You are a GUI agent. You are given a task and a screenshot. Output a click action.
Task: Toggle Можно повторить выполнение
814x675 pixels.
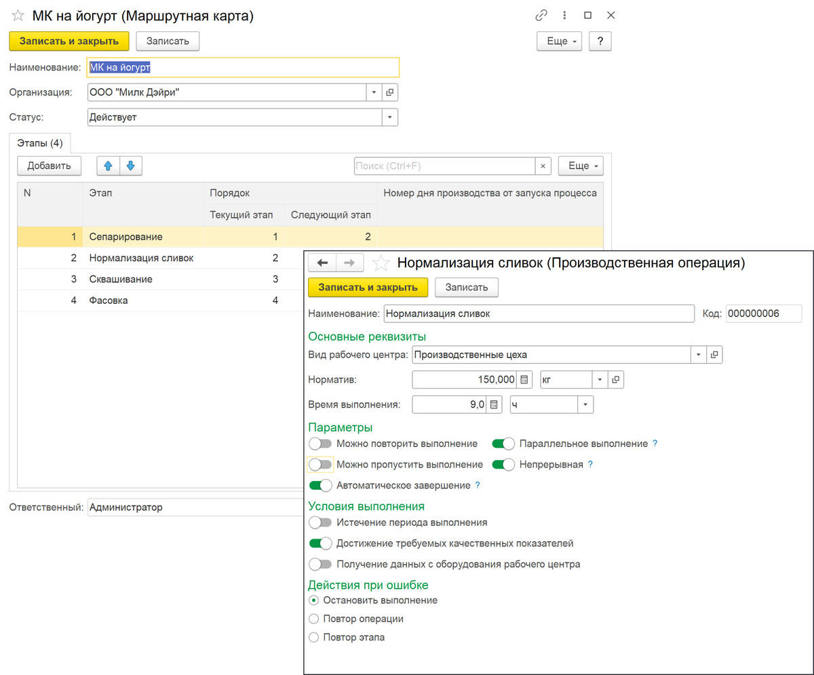coord(321,444)
